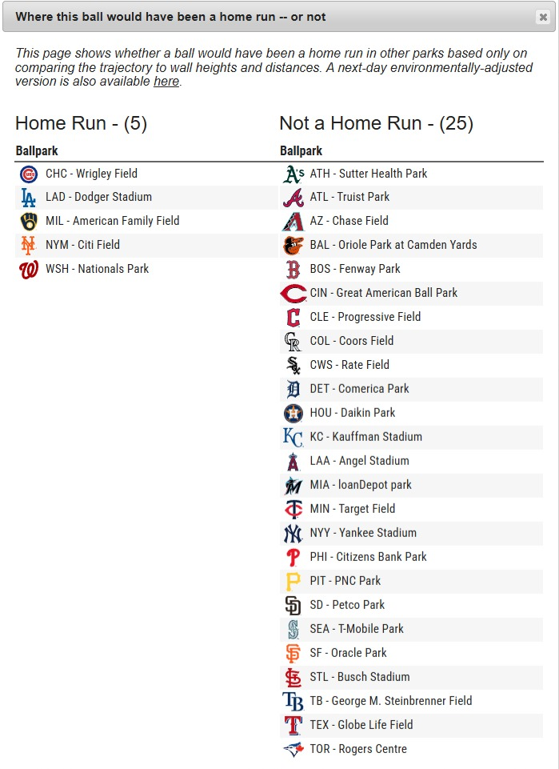Click the Blue Jays logo beside Rogers Centre
The image size is (559, 769).
click(x=293, y=750)
